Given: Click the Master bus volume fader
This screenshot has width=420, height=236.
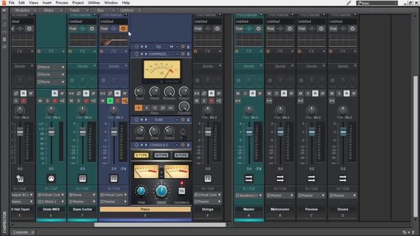Looking at the screenshot, I should coord(249,132).
